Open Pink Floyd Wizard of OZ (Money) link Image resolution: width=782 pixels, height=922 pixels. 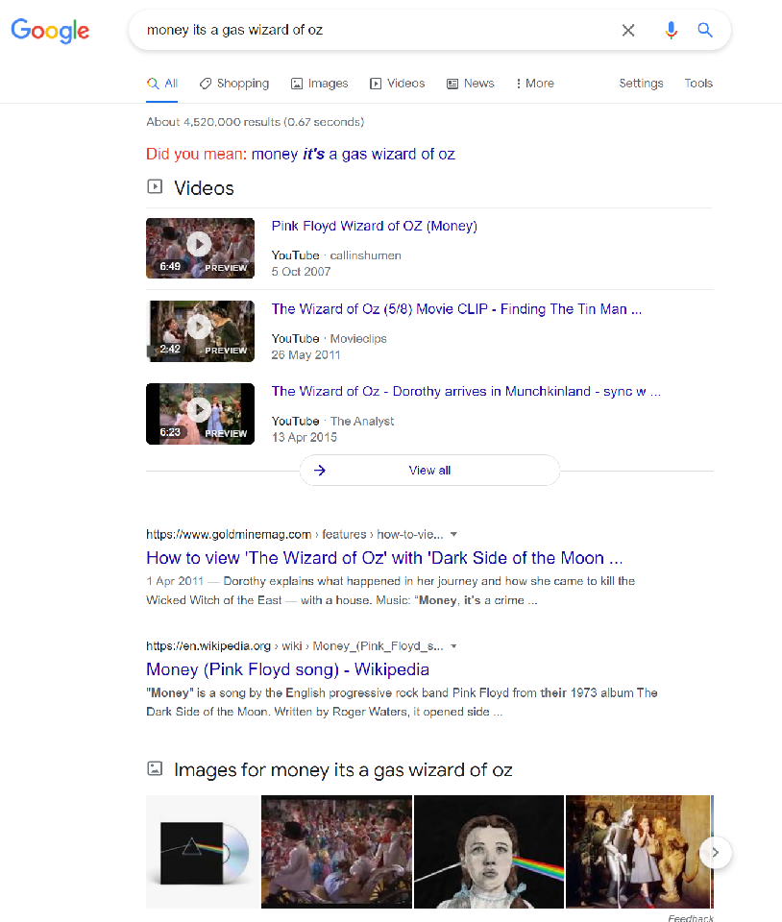(374, 227)
